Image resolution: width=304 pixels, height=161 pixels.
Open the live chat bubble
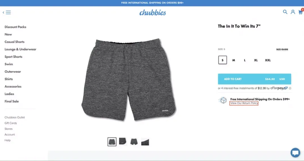pos(295,153)
